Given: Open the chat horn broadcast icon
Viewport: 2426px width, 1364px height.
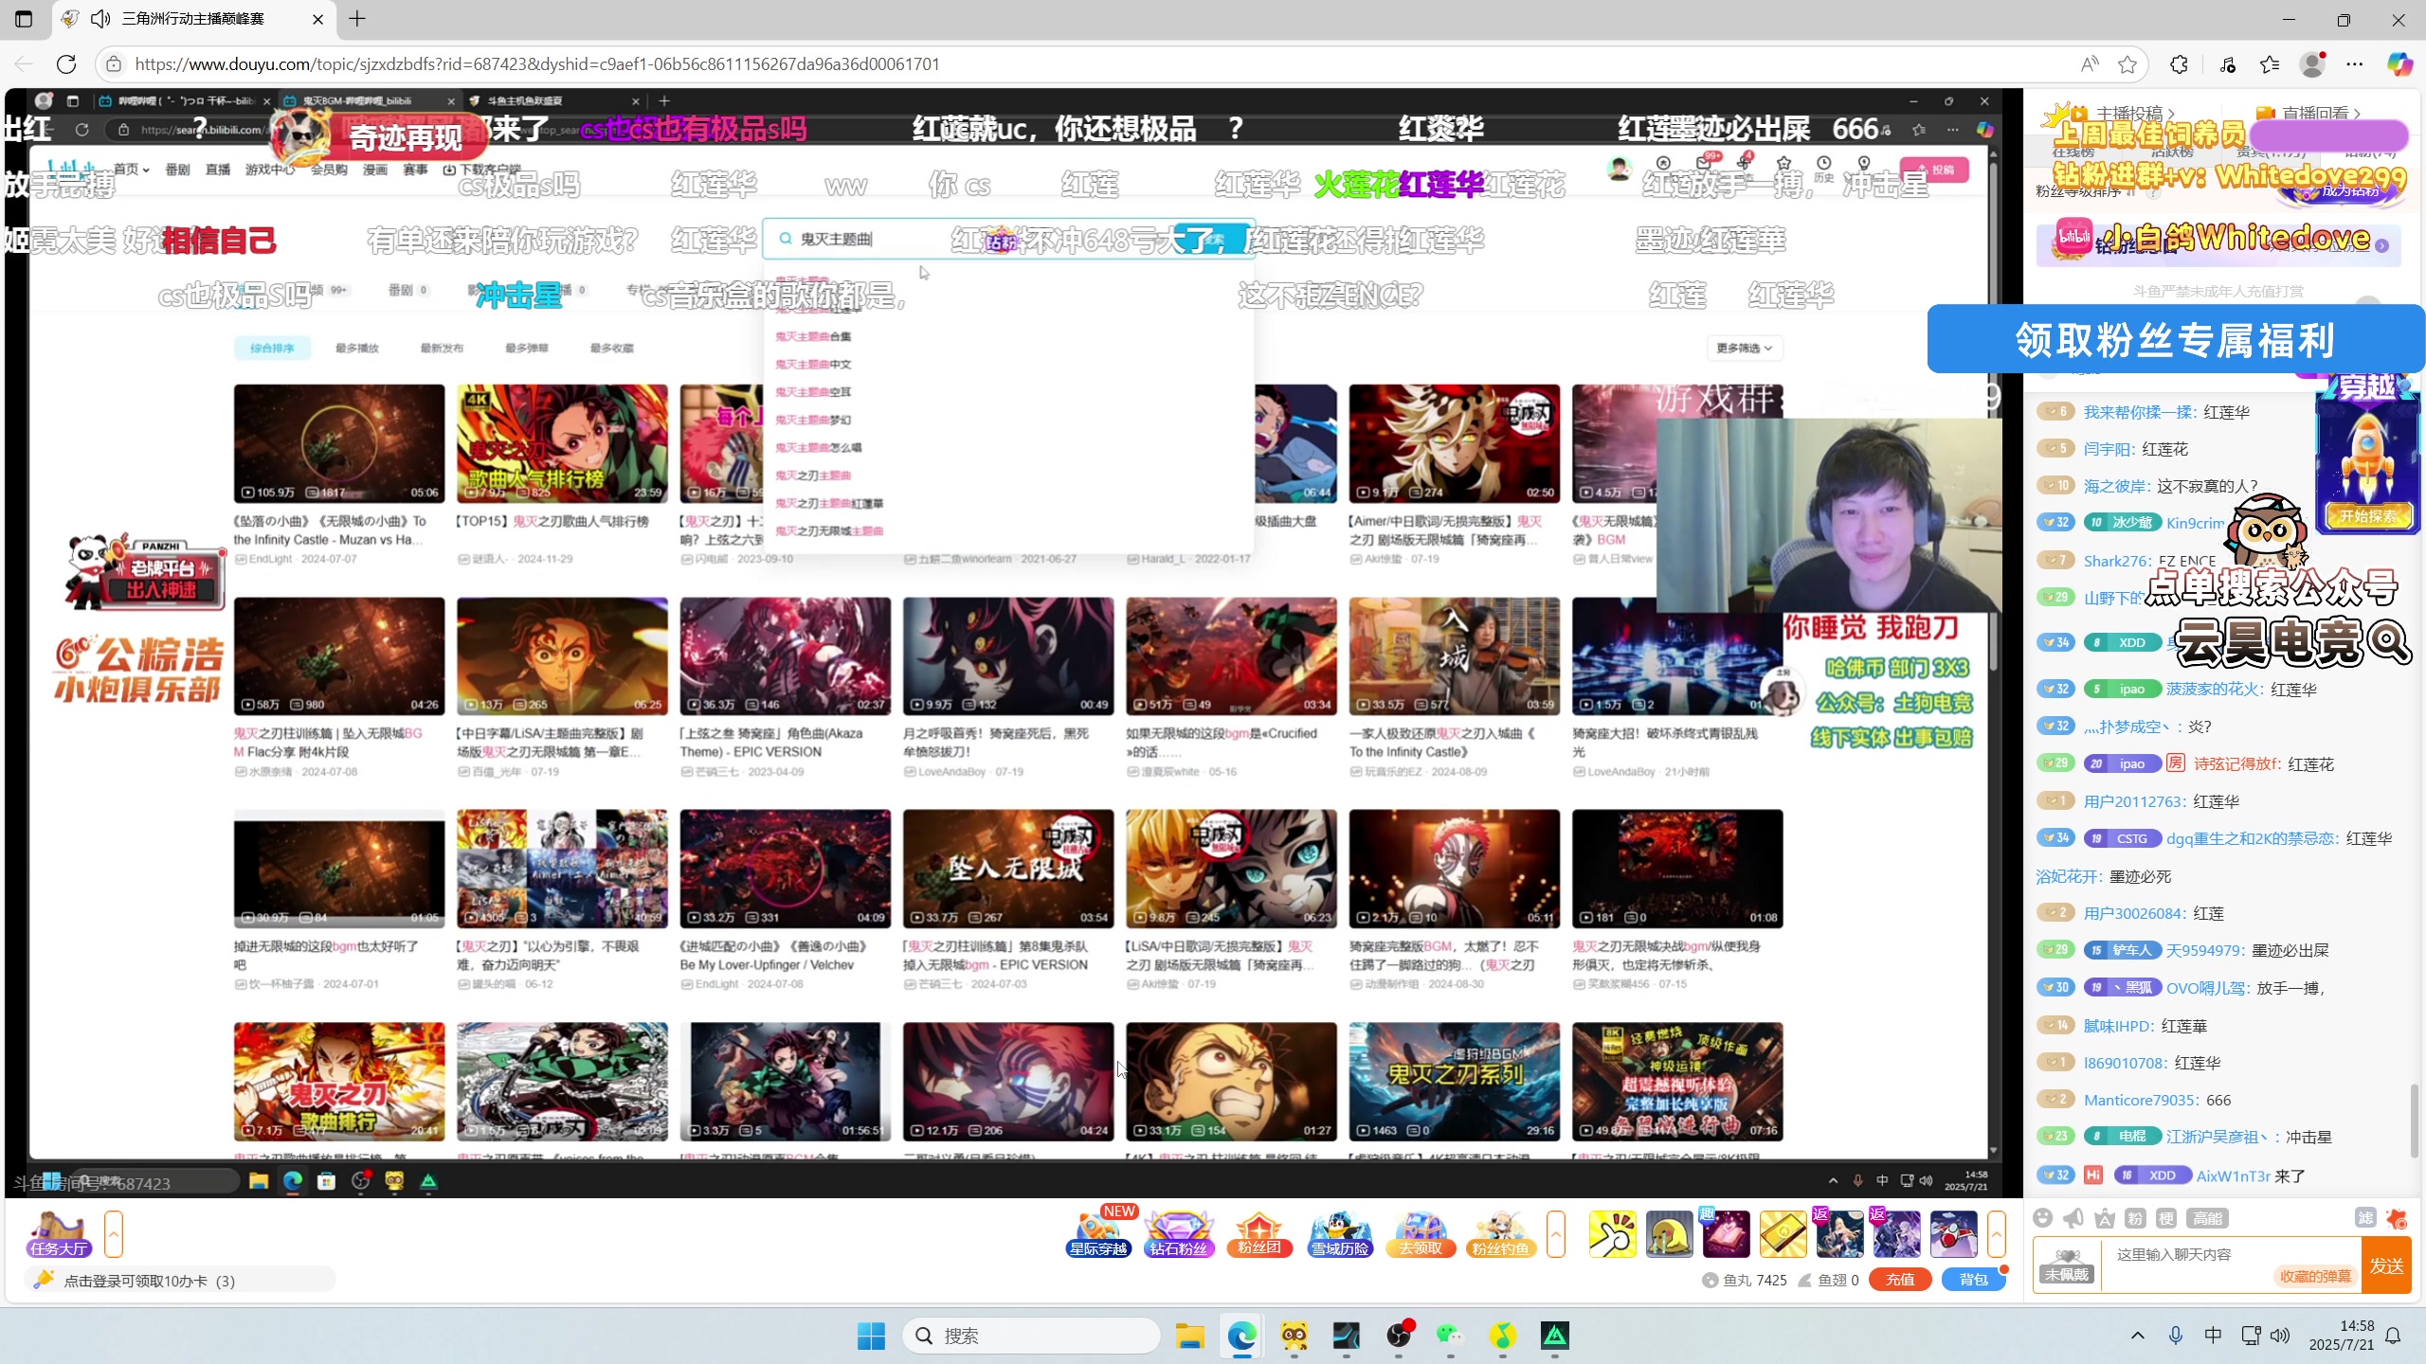Looking at the screenshot, I should pos(2073,1218).
